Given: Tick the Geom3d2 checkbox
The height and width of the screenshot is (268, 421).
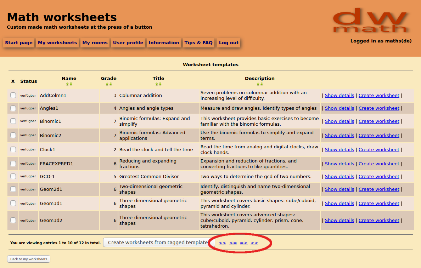Looking at the screenshot, I should coord(13,220).
